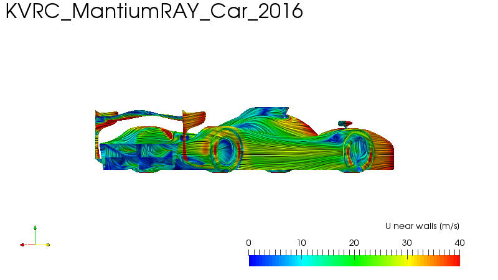The image size is (498, 280).
Task: Click the legend label 30
Action: click(x=407, y=243)
